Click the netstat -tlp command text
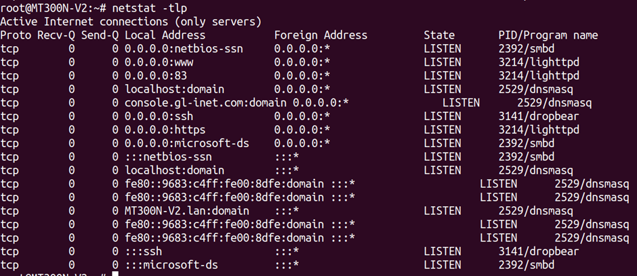Screen dimensions: 637x276 [150, 7]
